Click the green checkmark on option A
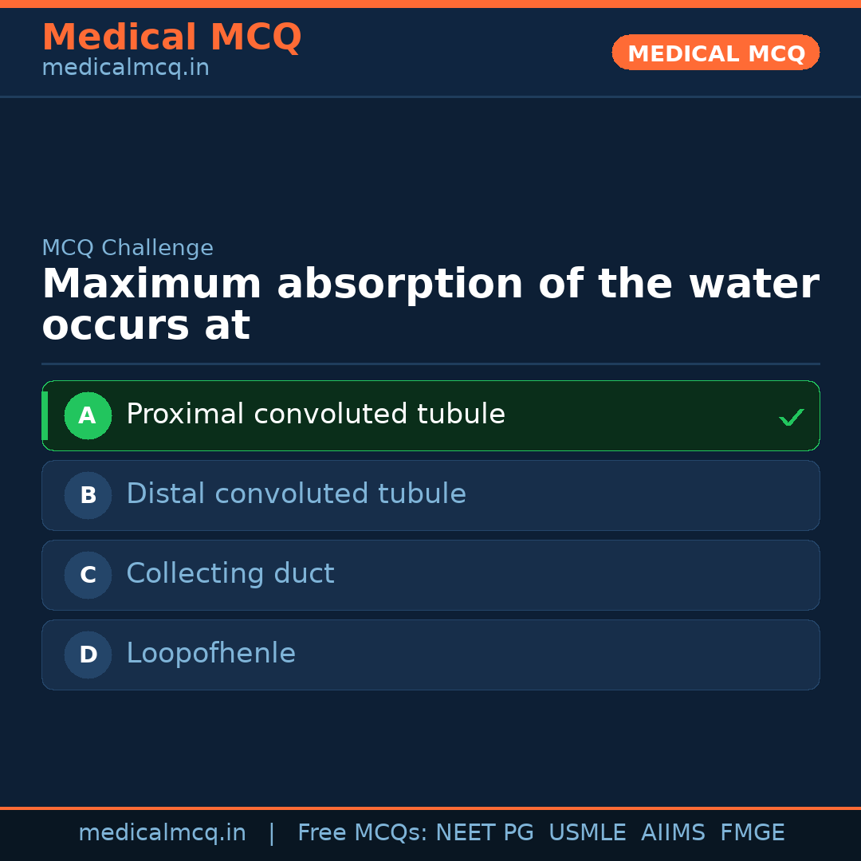 (791, 417)
